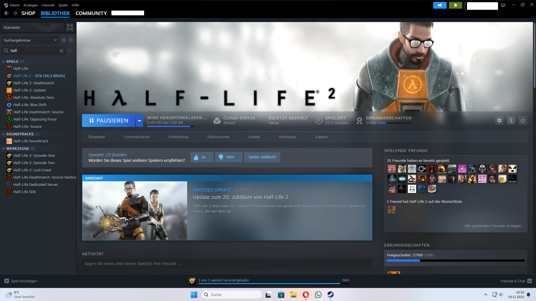
Task: Open advanced filter options icon
Action: pyautogui.click(x=70, y=50)
